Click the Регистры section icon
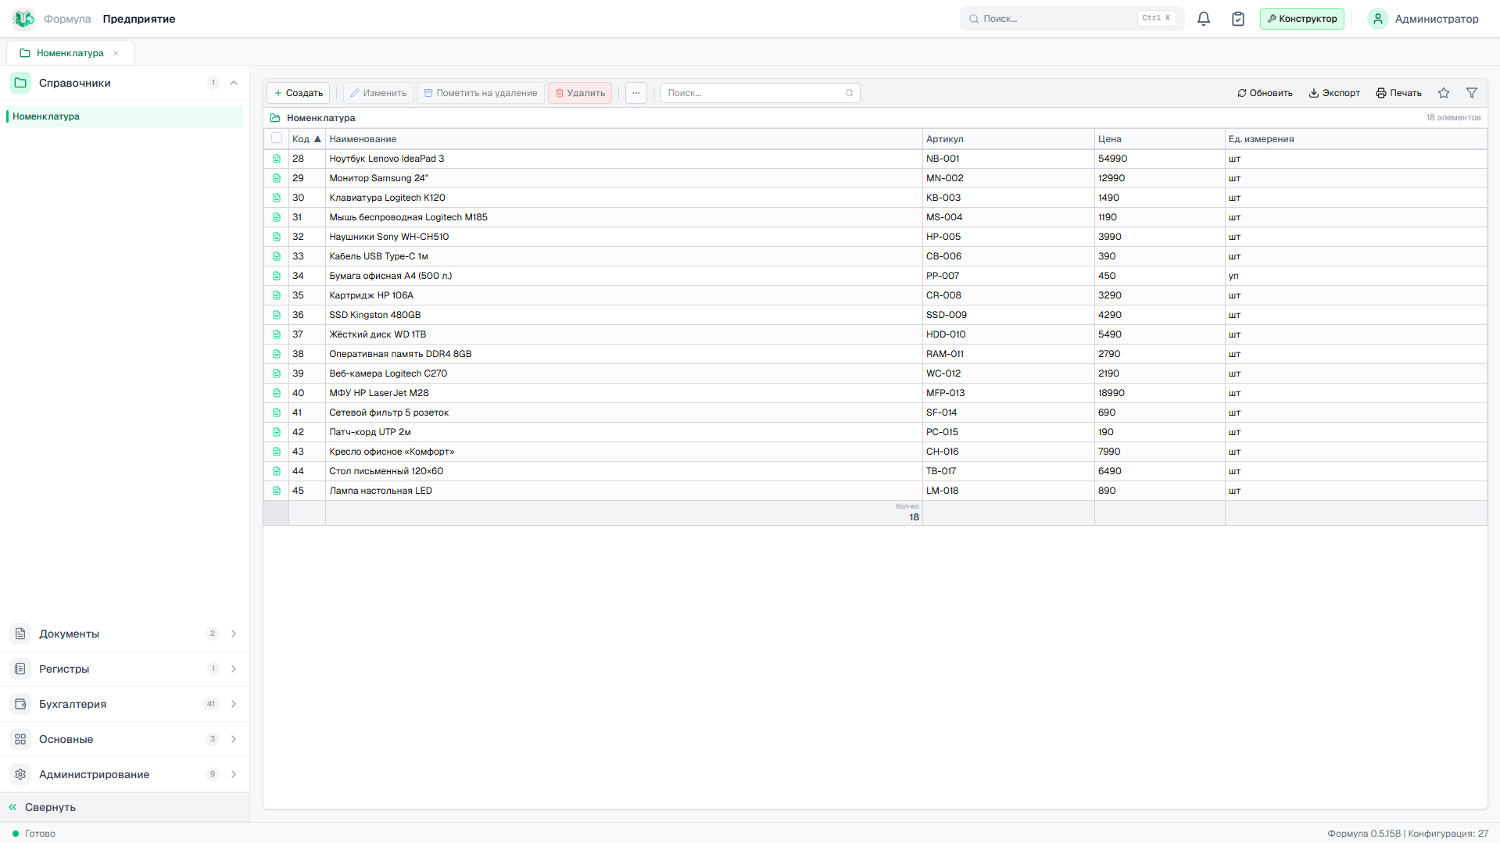Image resolution: width=1500 pixels, height=843 pixels. [20, 669]
